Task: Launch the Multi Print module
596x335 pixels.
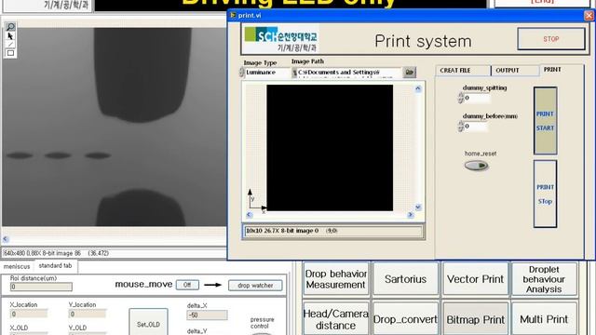Action: tap(544, 319)
